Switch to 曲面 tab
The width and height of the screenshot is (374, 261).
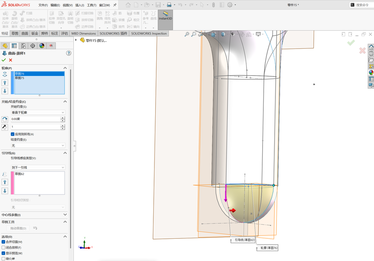pyautogui.click(x=25, y=33)
